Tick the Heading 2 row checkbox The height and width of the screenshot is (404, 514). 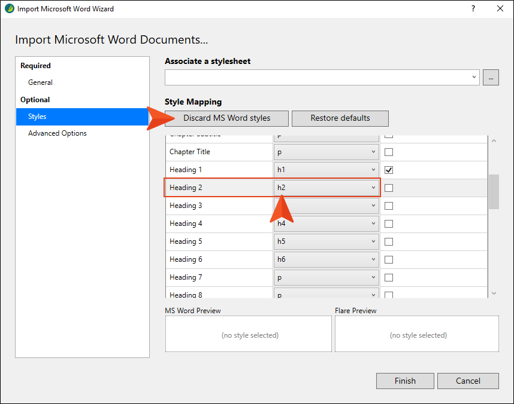tap(389, 188)
